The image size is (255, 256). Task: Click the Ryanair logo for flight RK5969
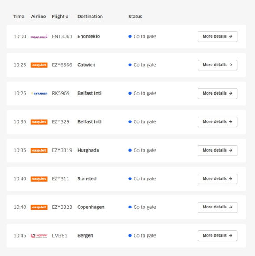tap(39, 93)
